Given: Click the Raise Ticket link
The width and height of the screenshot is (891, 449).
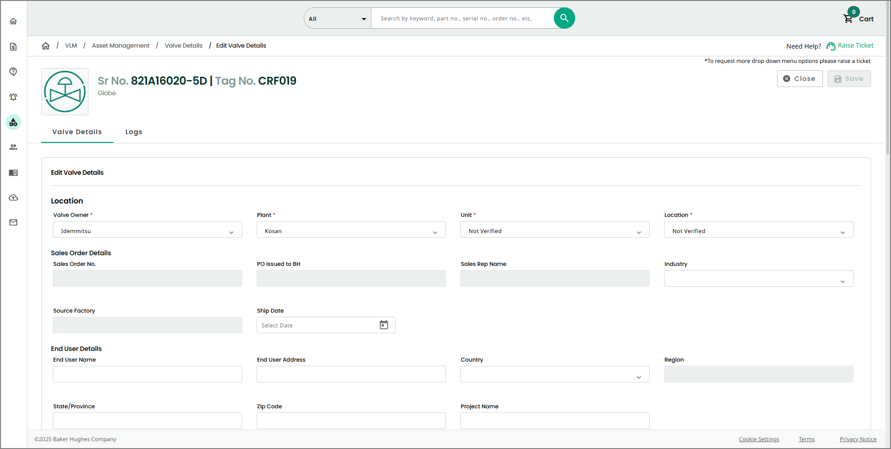Looking at the screenshot, I should (x=855, y=46).
